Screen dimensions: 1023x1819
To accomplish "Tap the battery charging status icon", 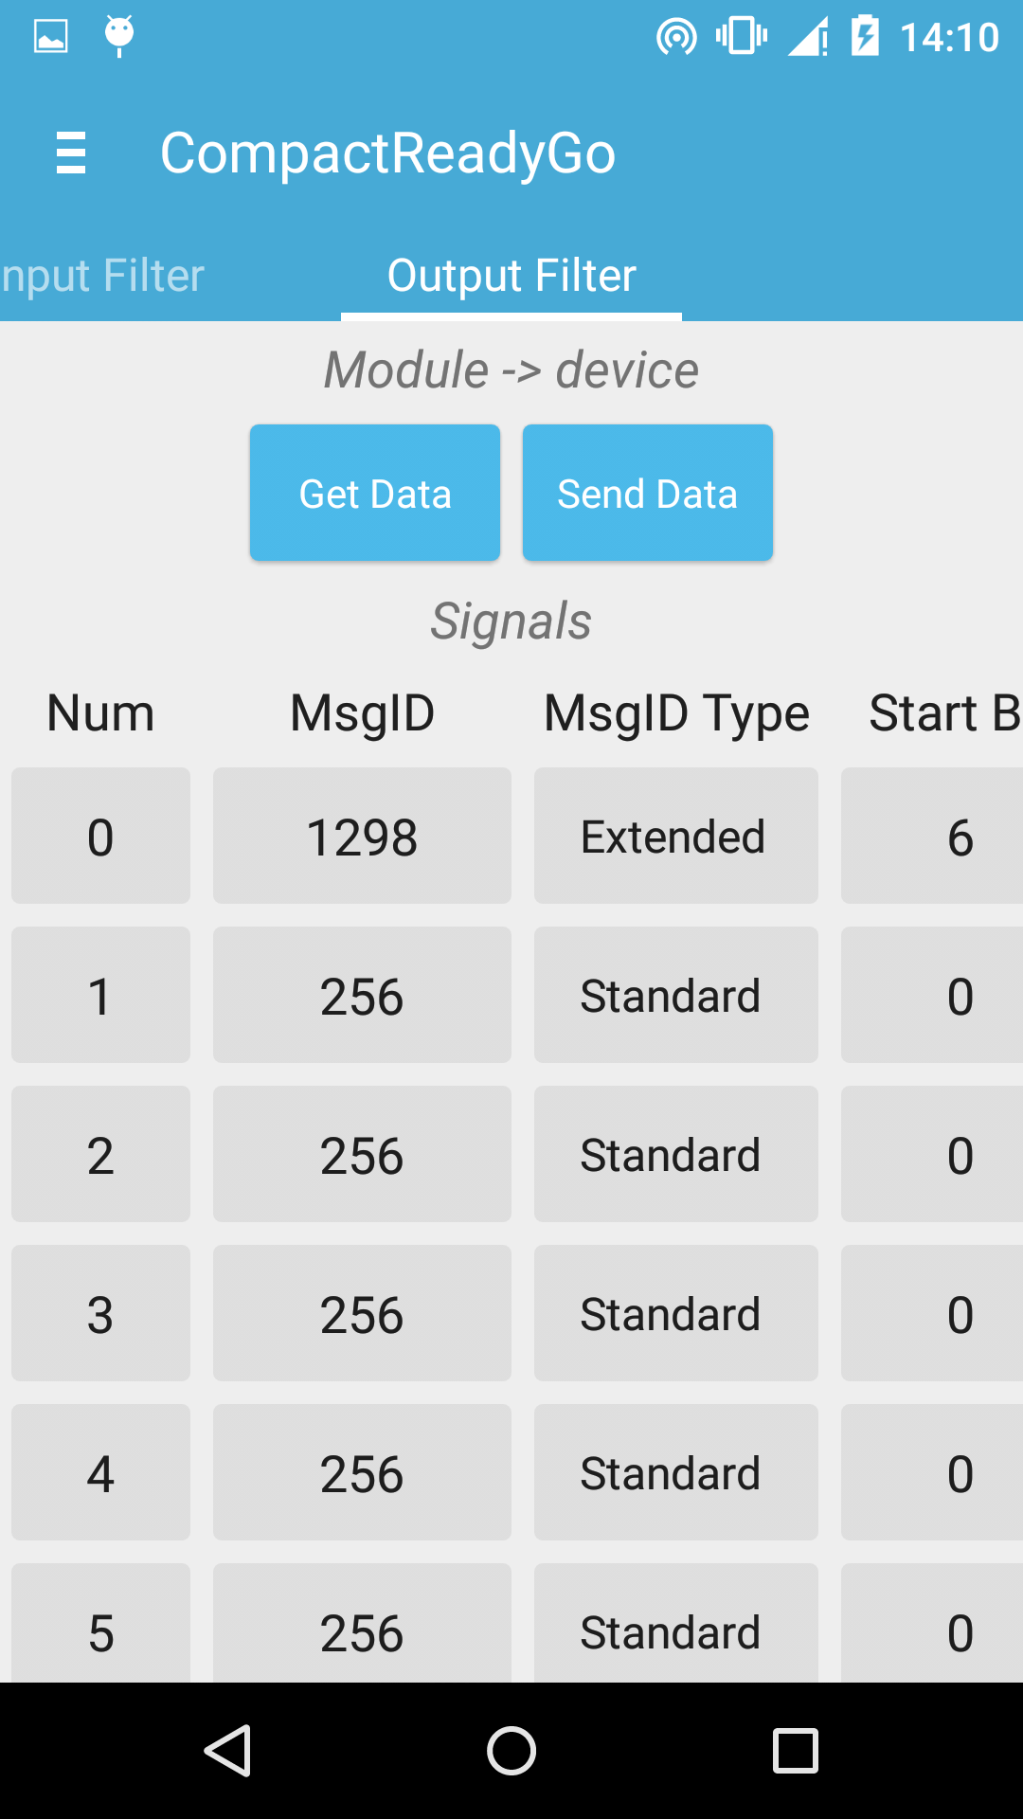I will point(865,36).
